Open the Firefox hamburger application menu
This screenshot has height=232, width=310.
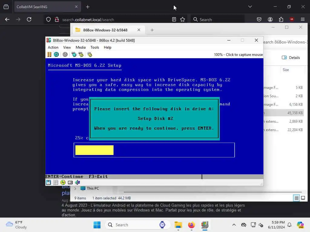(x=303, y=19)
